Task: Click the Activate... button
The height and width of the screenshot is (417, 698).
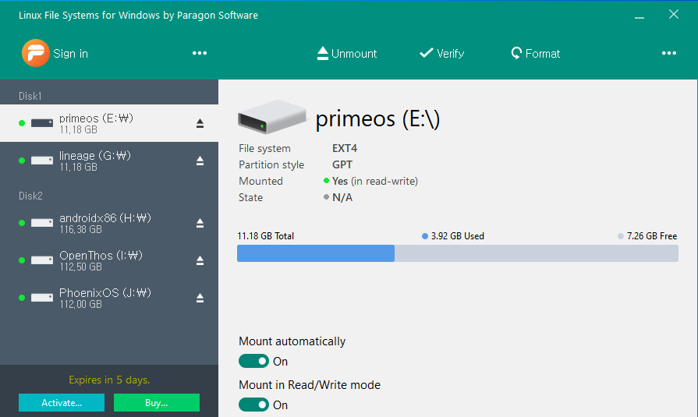Action: [x=62, y=403]
